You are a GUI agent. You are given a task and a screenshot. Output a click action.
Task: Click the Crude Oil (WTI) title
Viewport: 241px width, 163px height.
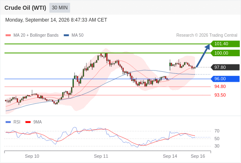pos(25,8)
